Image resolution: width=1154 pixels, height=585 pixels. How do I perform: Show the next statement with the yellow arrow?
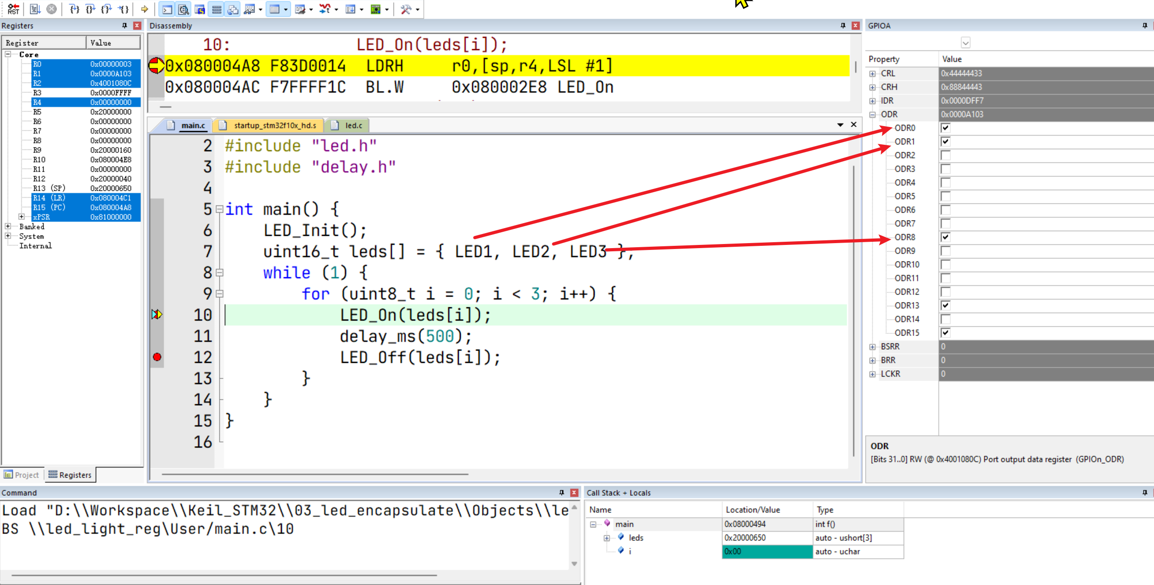click(x=145, y=9)
